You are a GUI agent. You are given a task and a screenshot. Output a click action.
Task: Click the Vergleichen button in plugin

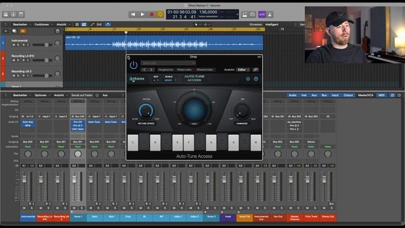tap(166, 70)
